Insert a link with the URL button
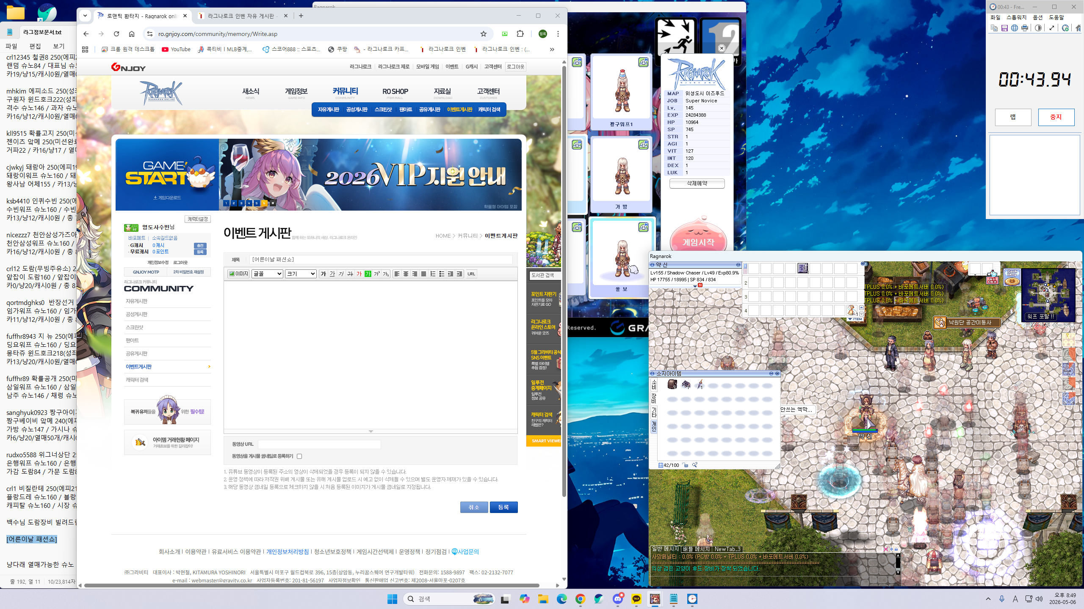1084x609 pixels. [x=471, y=274]
